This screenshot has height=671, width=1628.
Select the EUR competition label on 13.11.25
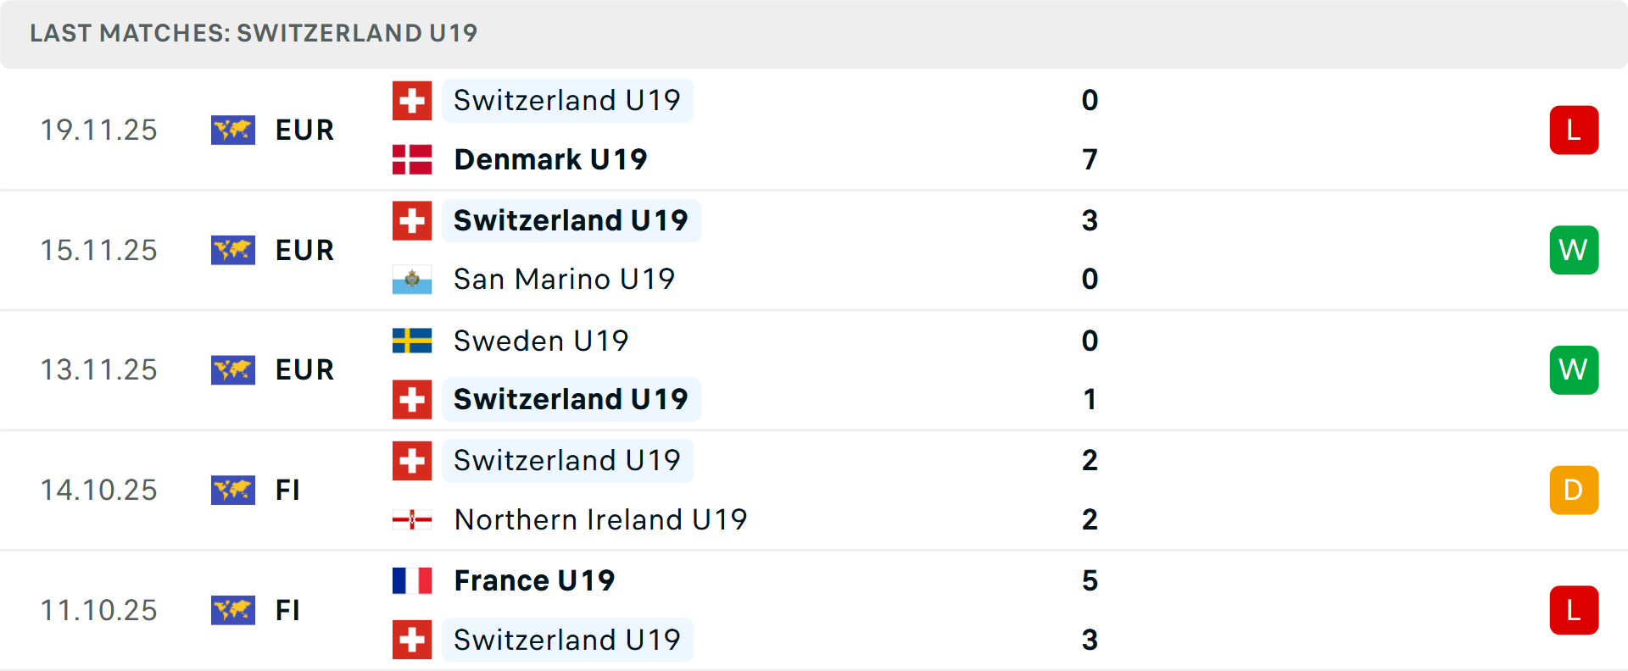[x=304, y=370]
